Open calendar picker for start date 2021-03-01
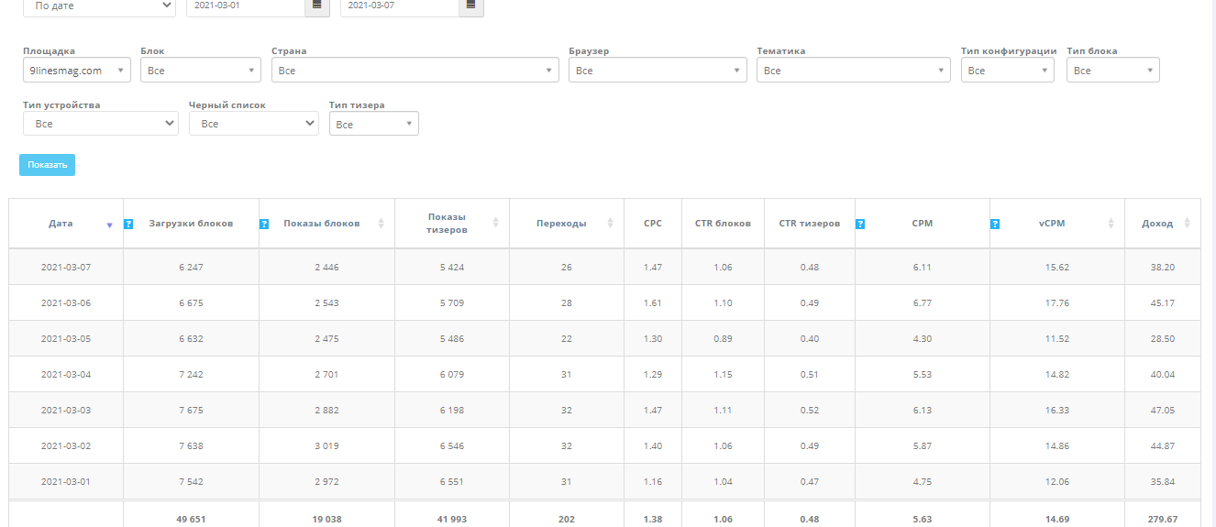 [x=317, y=5]
